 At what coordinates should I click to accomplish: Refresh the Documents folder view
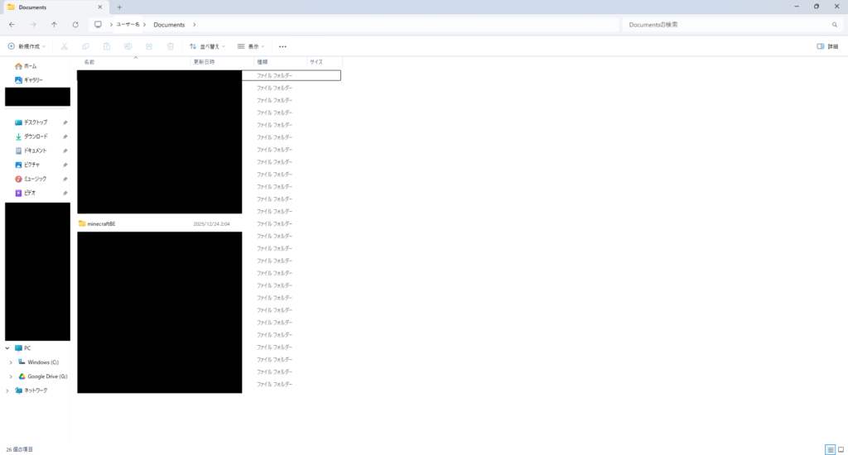pyautogui.click(x=75, y=25)
